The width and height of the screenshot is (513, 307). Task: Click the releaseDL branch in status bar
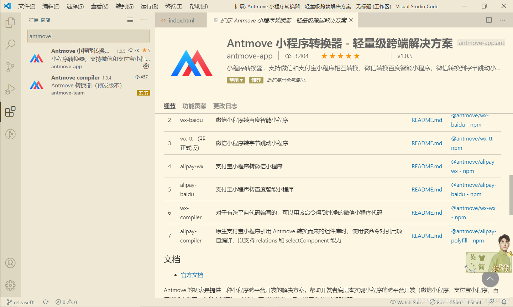tap(21, 302)
